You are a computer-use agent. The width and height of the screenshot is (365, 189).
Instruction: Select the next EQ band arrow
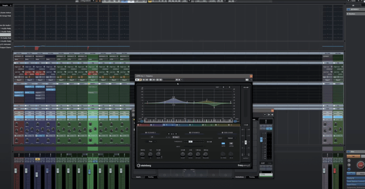[x=176, y=134]
